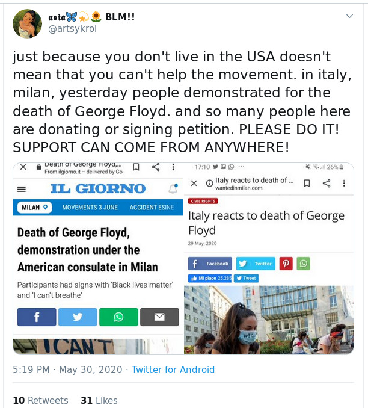
Task: Bookmark the wantedinmilan page
Action: 307,184
